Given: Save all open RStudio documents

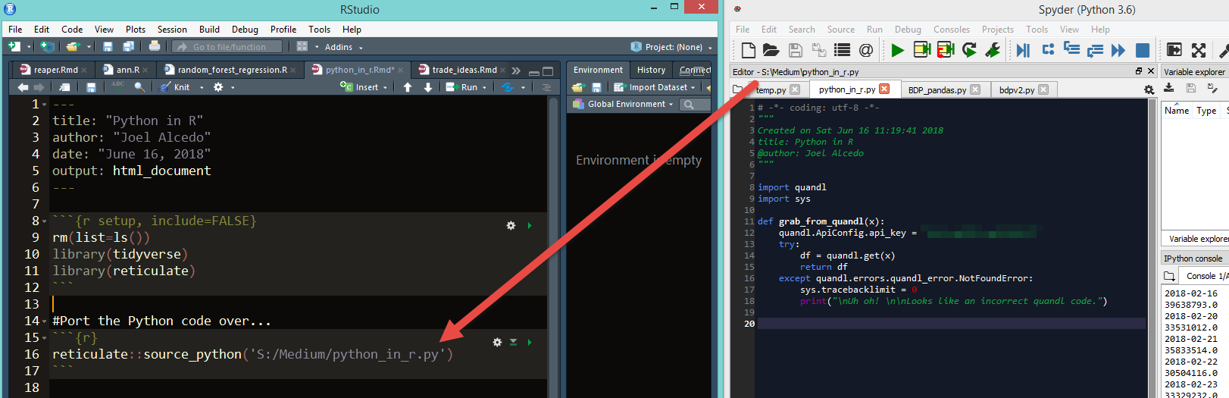Looking at the screenshot, I should coord(128,47).
